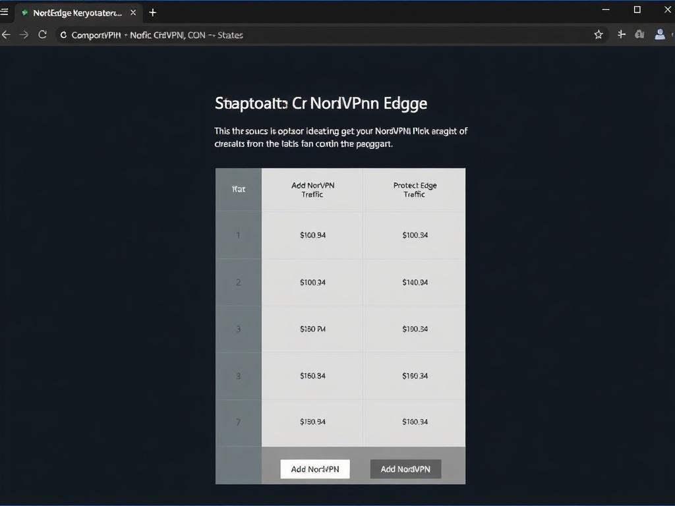Click row 1 price under Add NorVPN column

pyautogui.click(x=312, y=235)
